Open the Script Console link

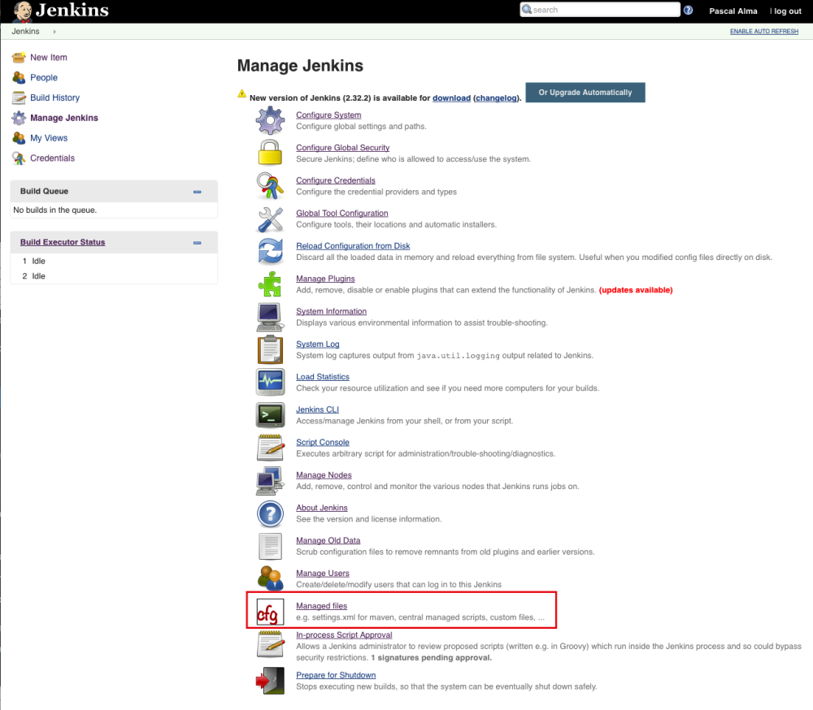[323, 442]
